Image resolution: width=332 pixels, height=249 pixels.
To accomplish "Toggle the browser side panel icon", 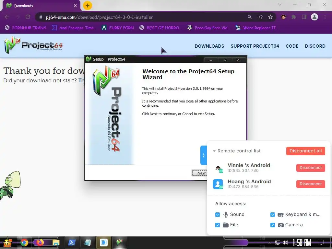I will [304, 17].
